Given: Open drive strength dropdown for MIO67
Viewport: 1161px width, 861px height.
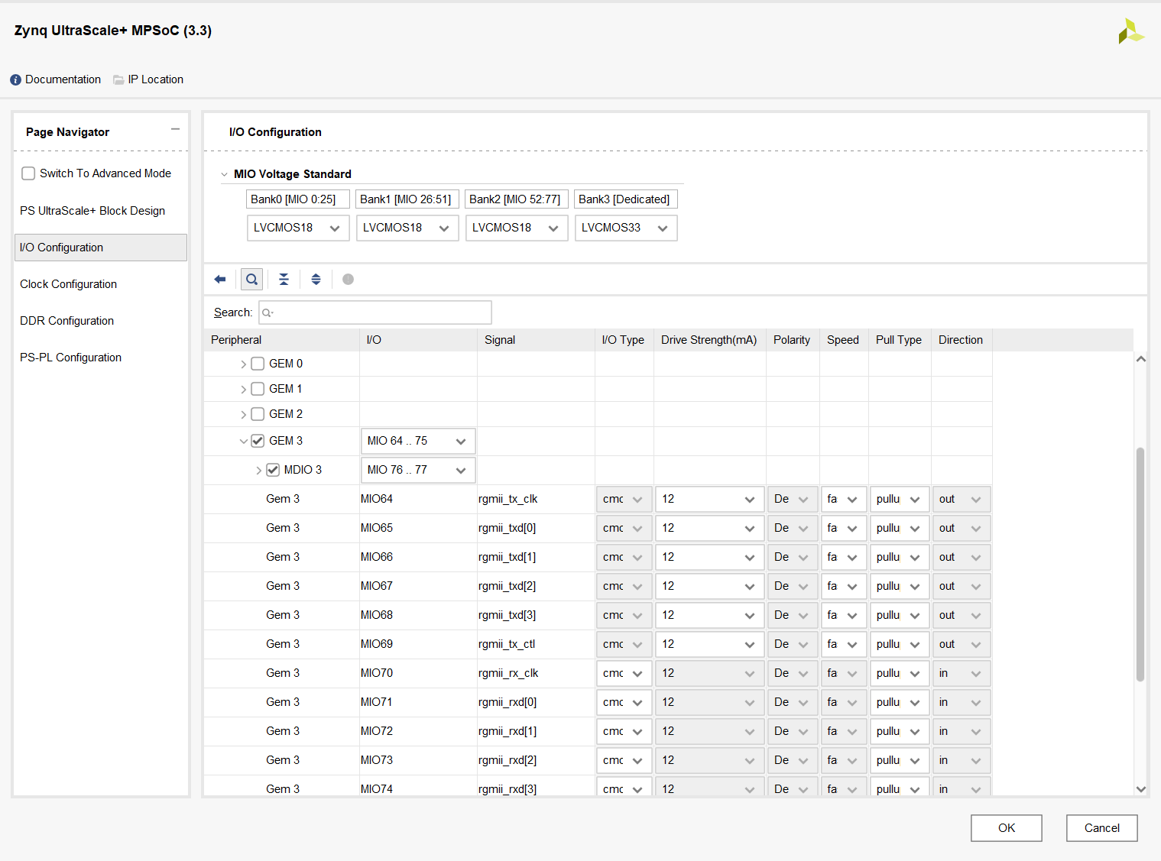Looking at the screenshot, I should click(709, 586).
